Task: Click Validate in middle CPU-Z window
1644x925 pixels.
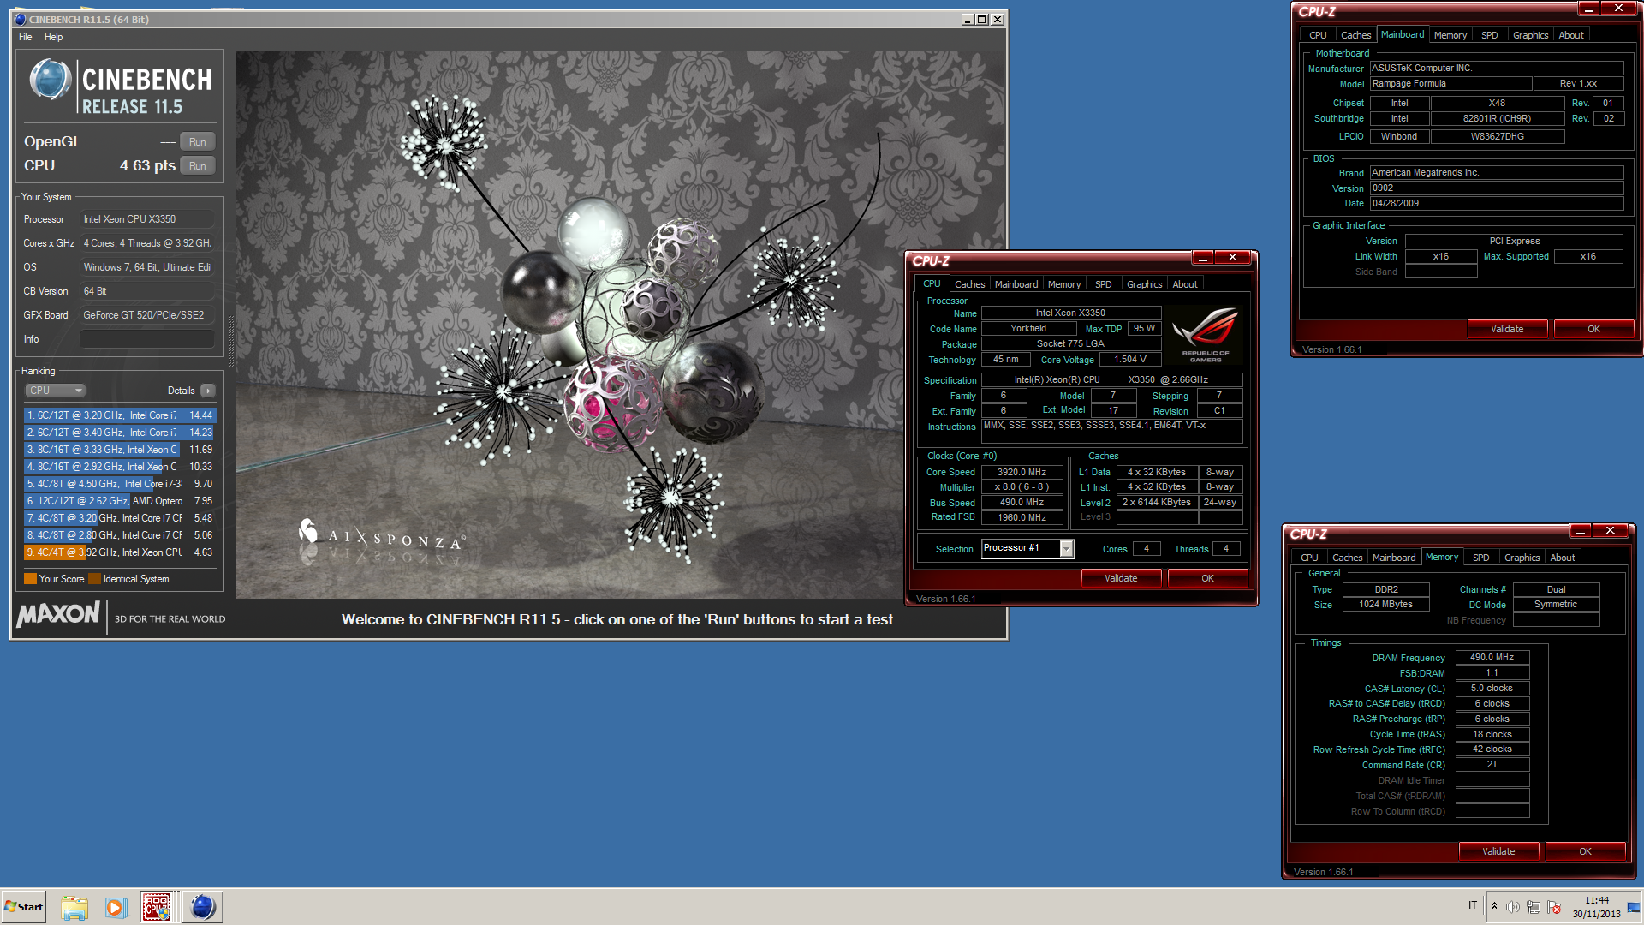Action: point(1121,578)
